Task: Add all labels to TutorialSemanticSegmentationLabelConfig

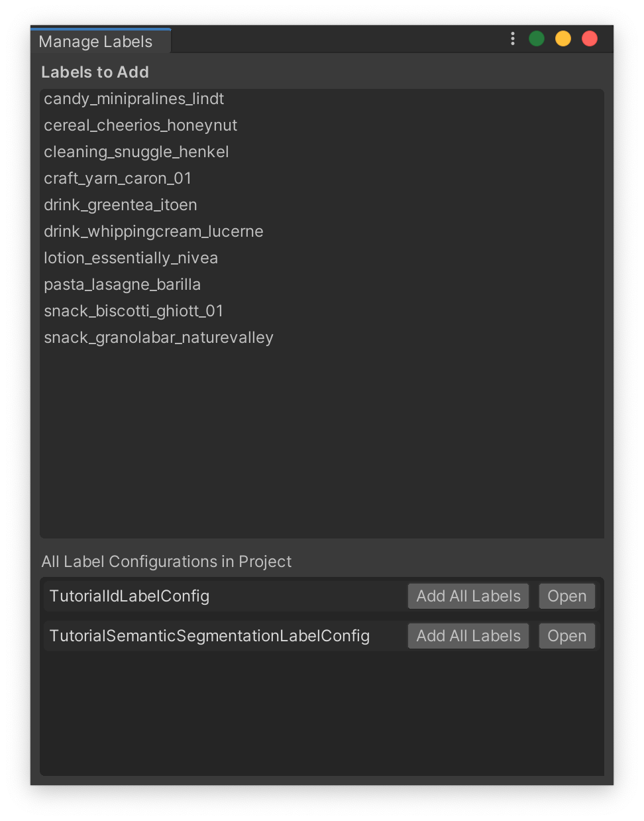Action: [x=468, y=636]
